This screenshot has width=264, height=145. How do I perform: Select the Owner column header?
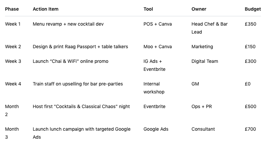(199, 9)
